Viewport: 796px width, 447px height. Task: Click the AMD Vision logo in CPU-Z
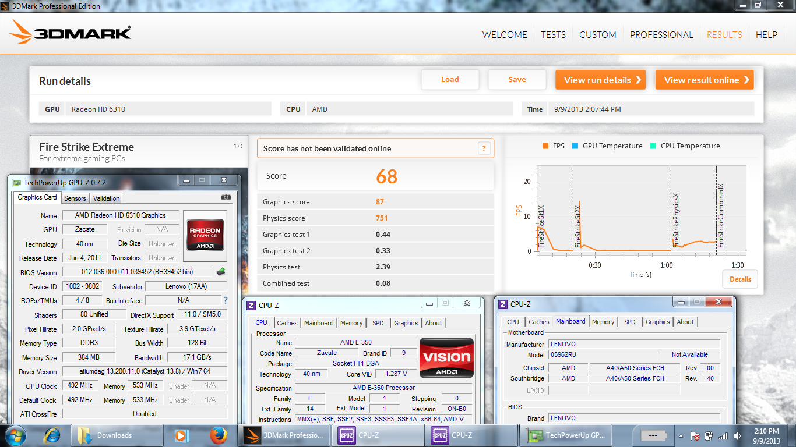(x=447, y=358)
